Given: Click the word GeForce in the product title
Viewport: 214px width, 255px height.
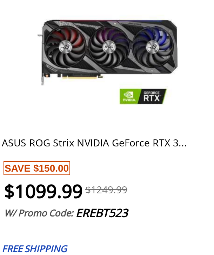Looking at the screenshot, I should click(131, 143).
